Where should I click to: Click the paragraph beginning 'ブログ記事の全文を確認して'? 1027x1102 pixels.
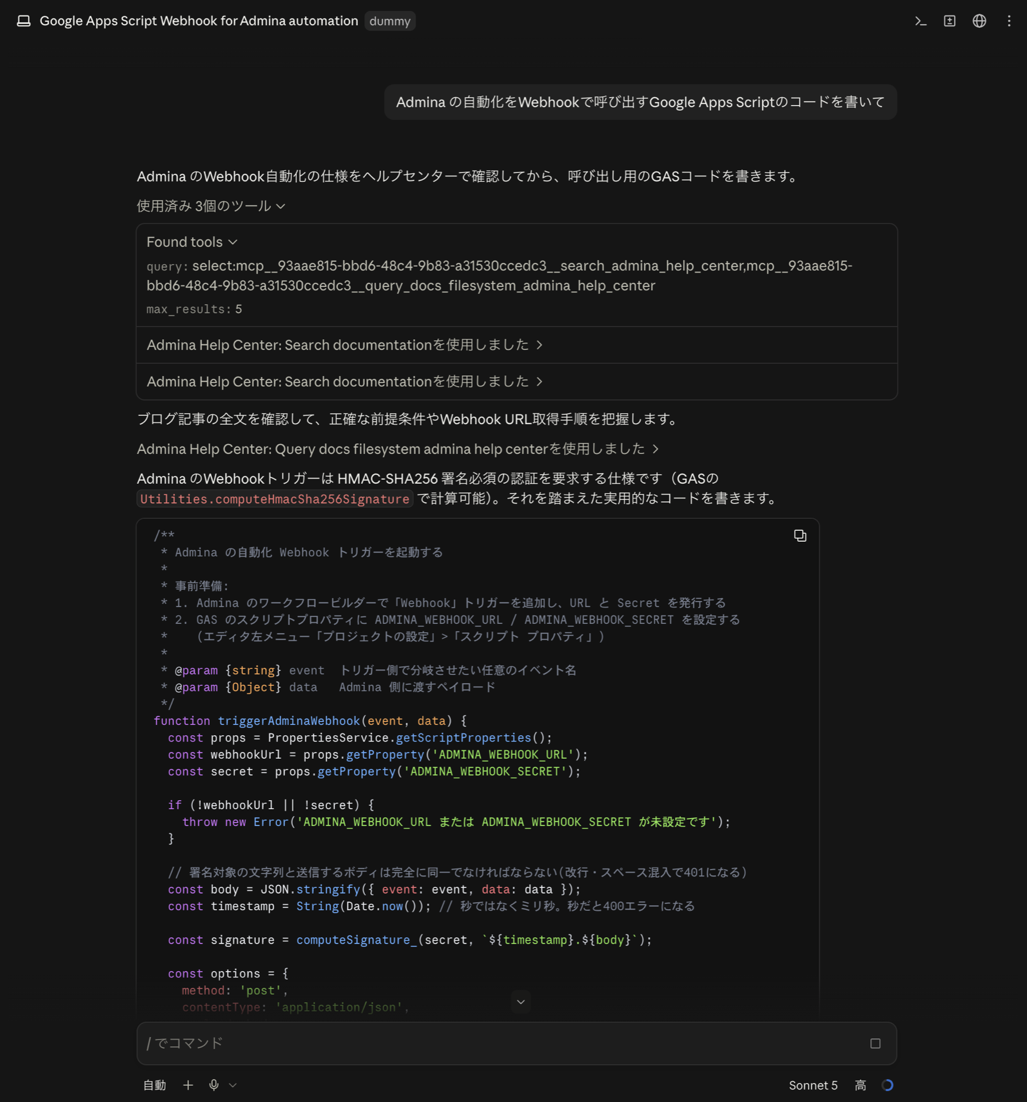[x=408, y=420]
